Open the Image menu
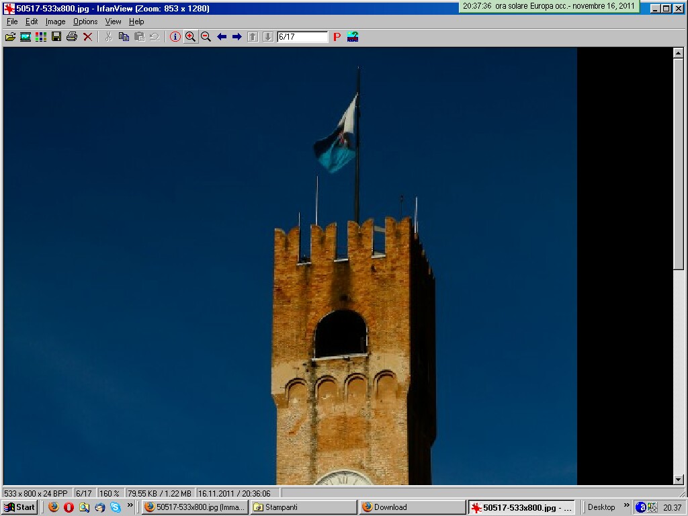 coord(55,21)
